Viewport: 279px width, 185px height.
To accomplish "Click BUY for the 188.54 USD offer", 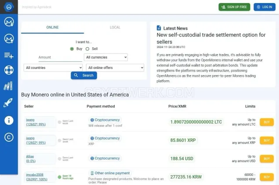I will click(x=266, y=159).
